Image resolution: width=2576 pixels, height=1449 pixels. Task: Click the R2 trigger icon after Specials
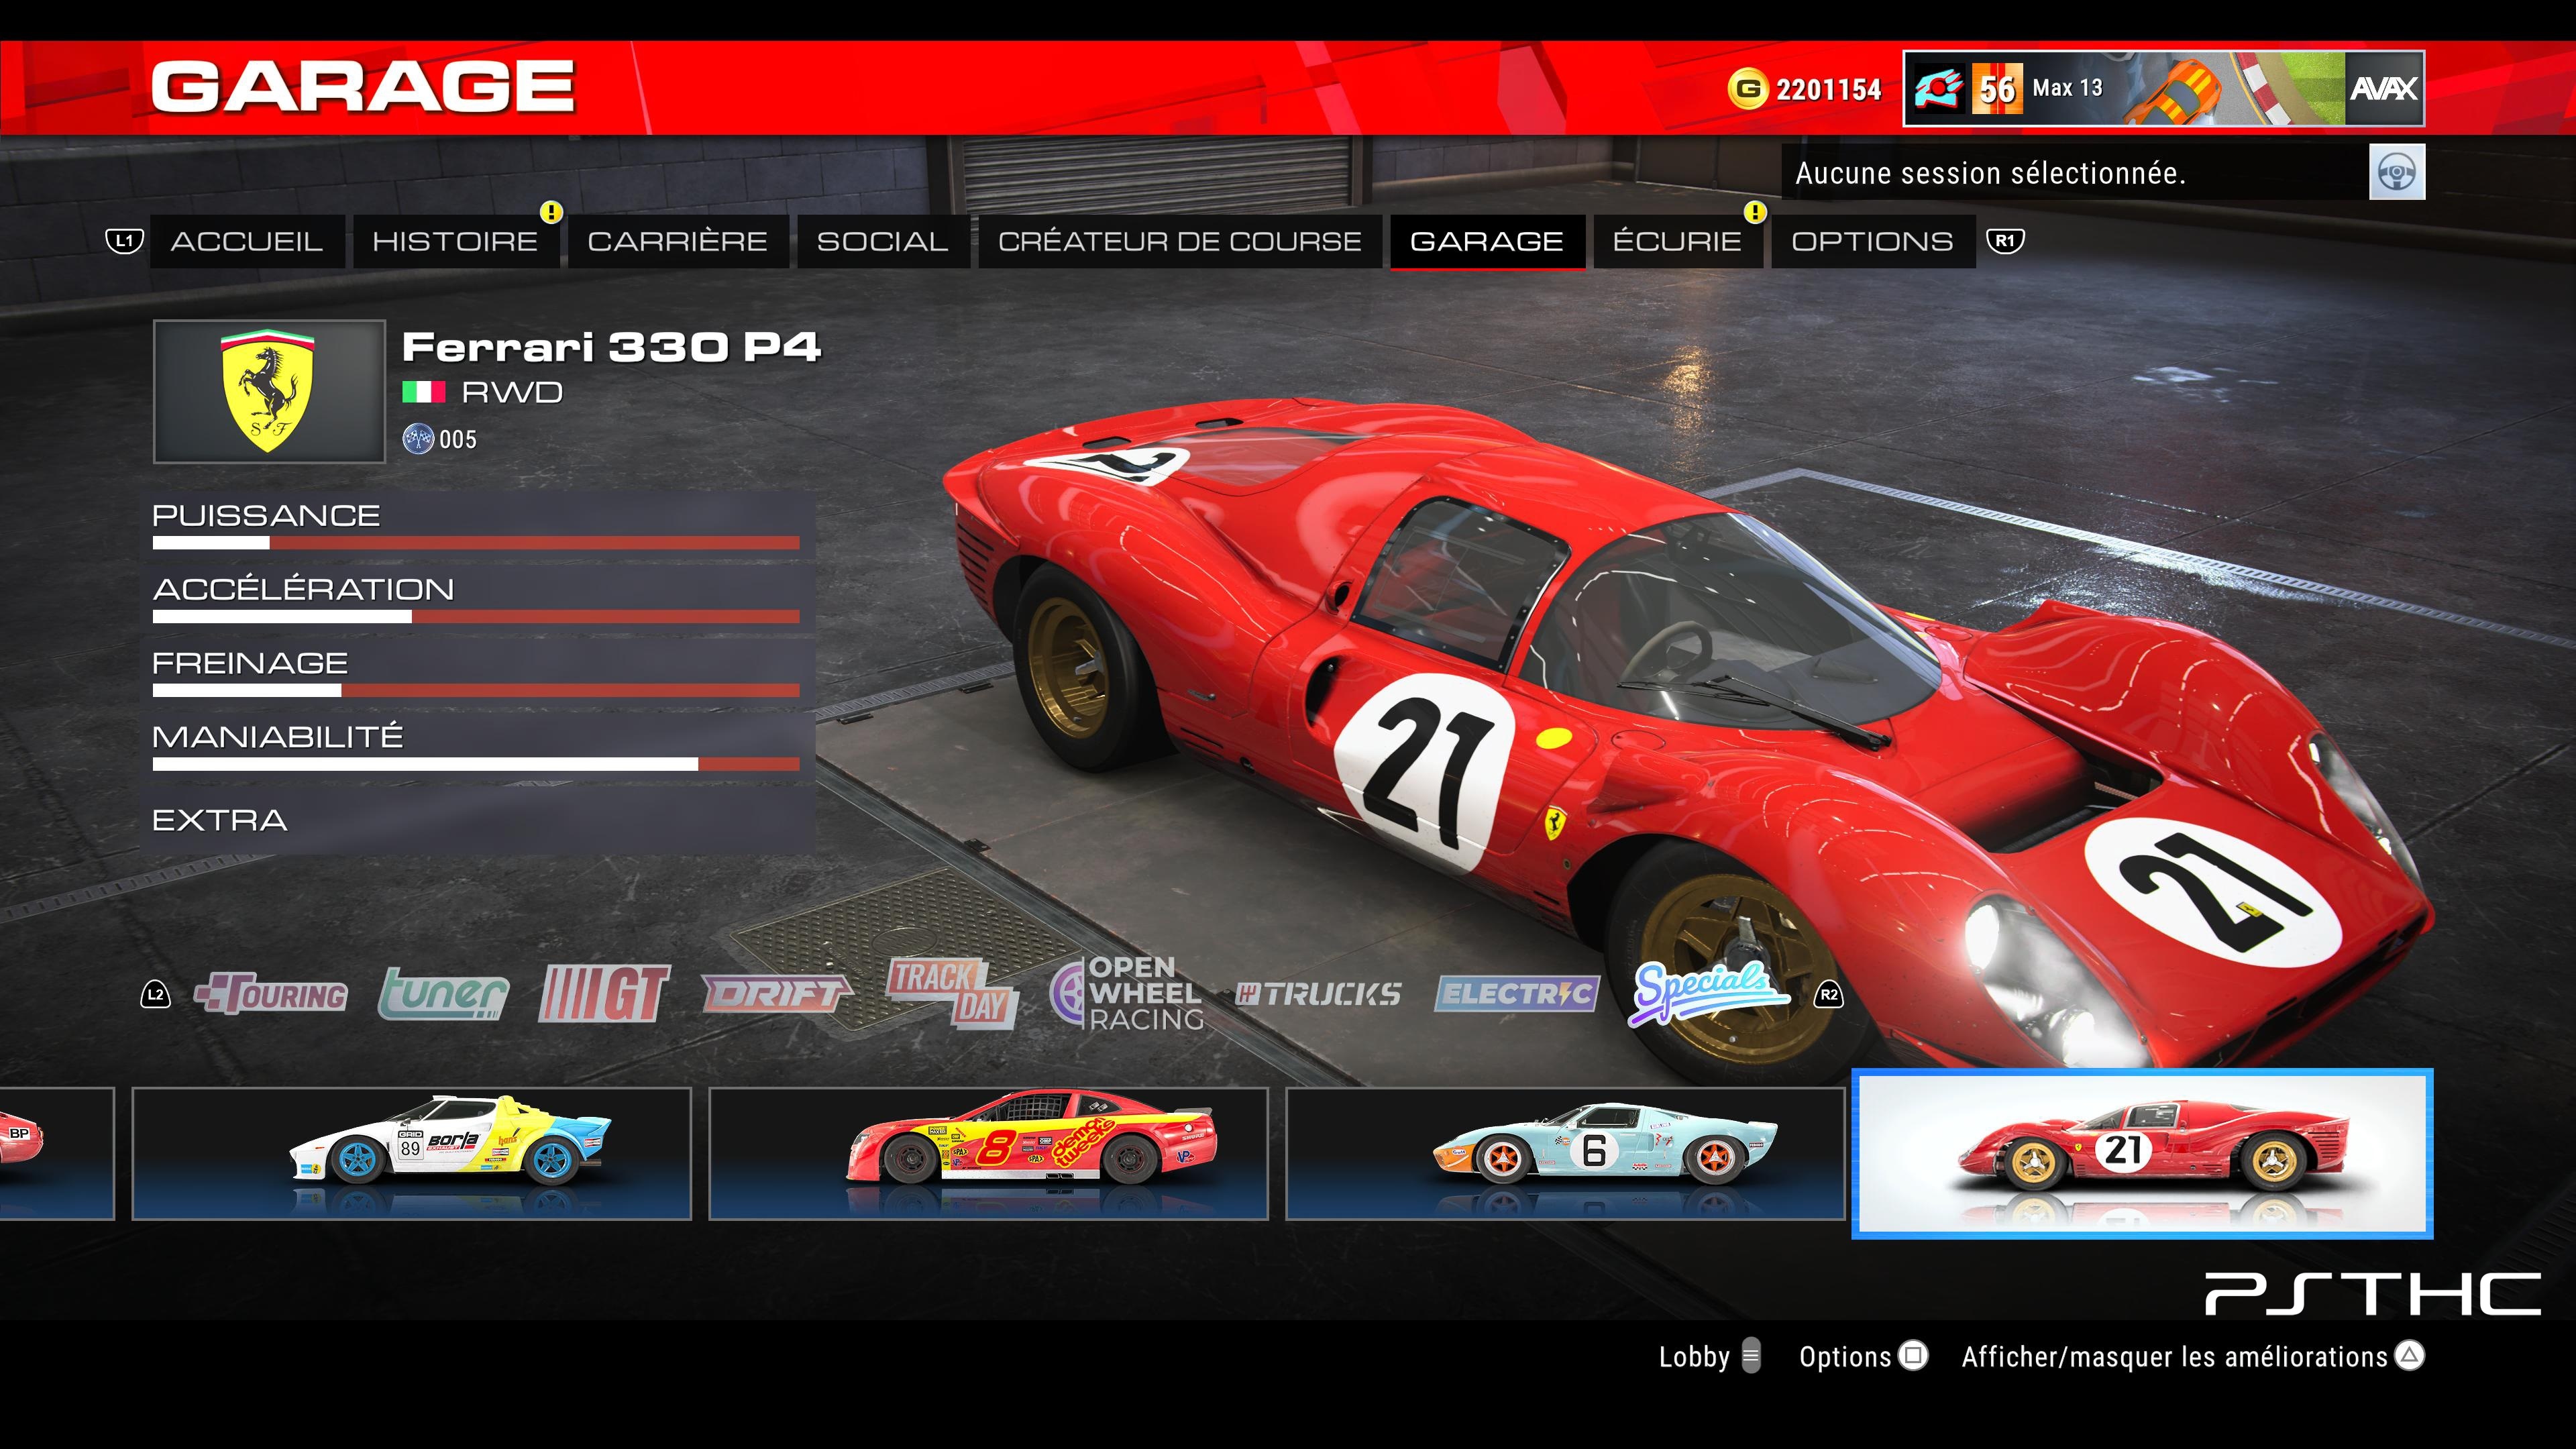click(x=1828, y=994)
